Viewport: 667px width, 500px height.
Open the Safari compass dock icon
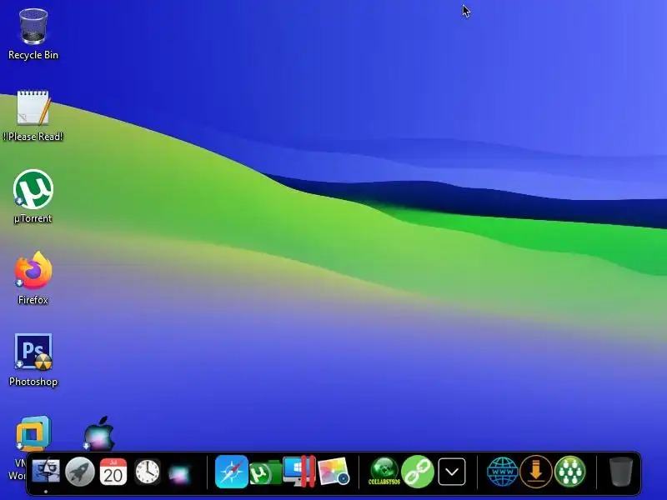pyautogui.click(x=232, y=472)
